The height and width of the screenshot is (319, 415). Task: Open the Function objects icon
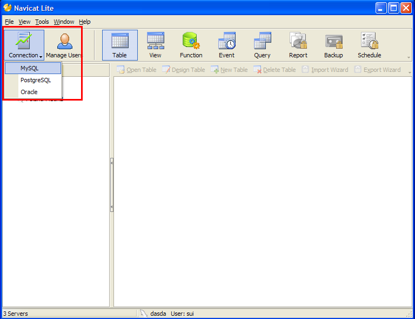[191, 45]
